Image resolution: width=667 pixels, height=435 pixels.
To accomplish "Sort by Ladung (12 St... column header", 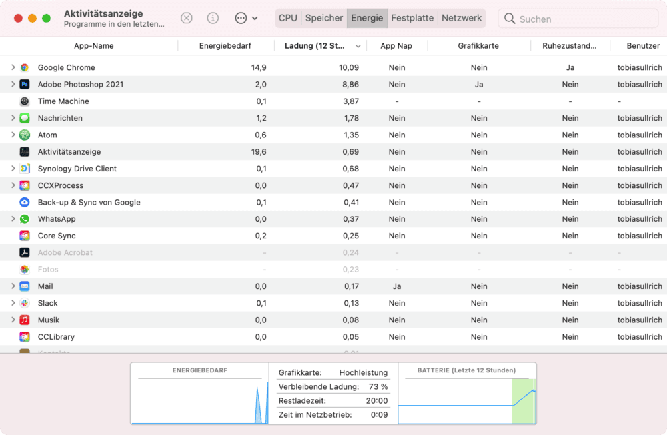I will (x=315, y=46).
